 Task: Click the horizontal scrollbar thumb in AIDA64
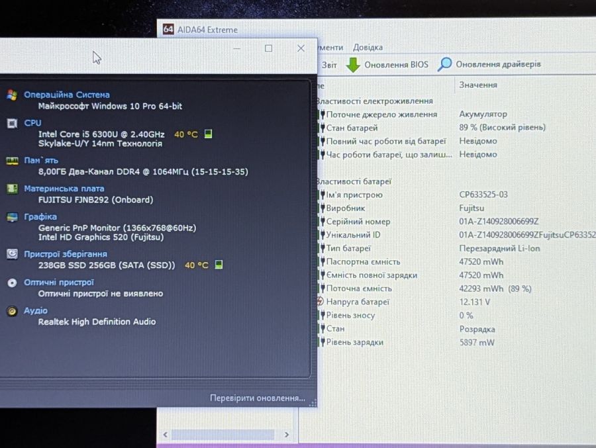tap(223, 434)
